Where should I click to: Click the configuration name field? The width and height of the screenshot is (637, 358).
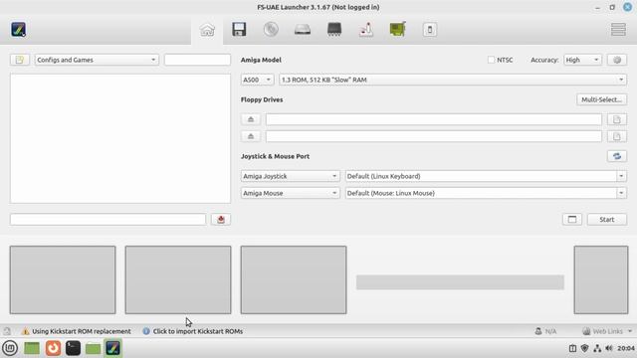coord(108,219)
